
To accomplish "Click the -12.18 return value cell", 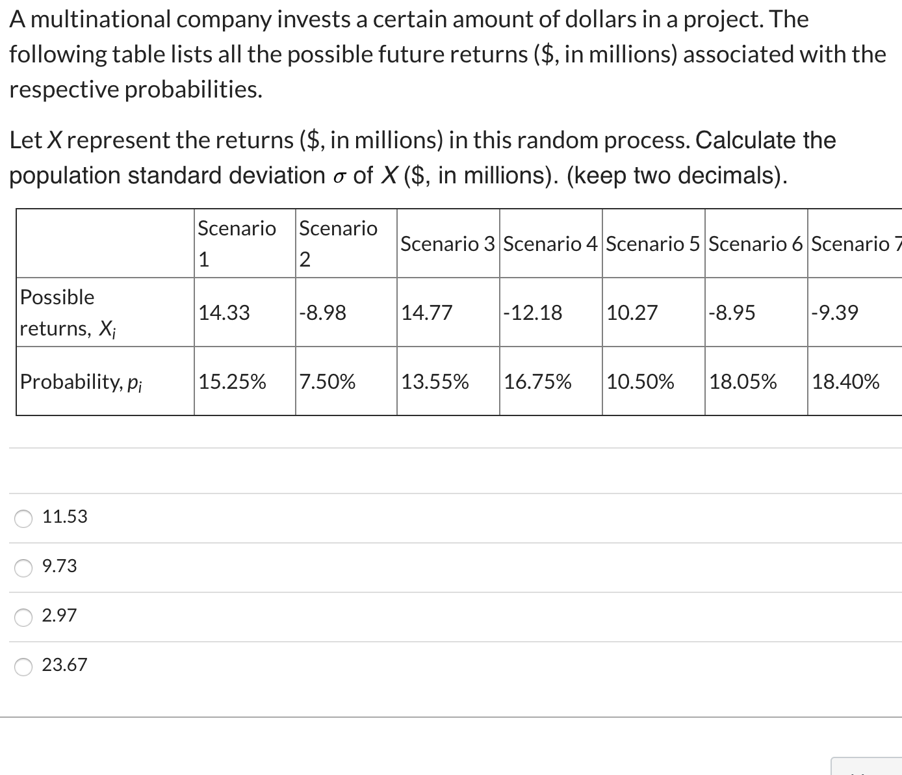I will point(534,313).
